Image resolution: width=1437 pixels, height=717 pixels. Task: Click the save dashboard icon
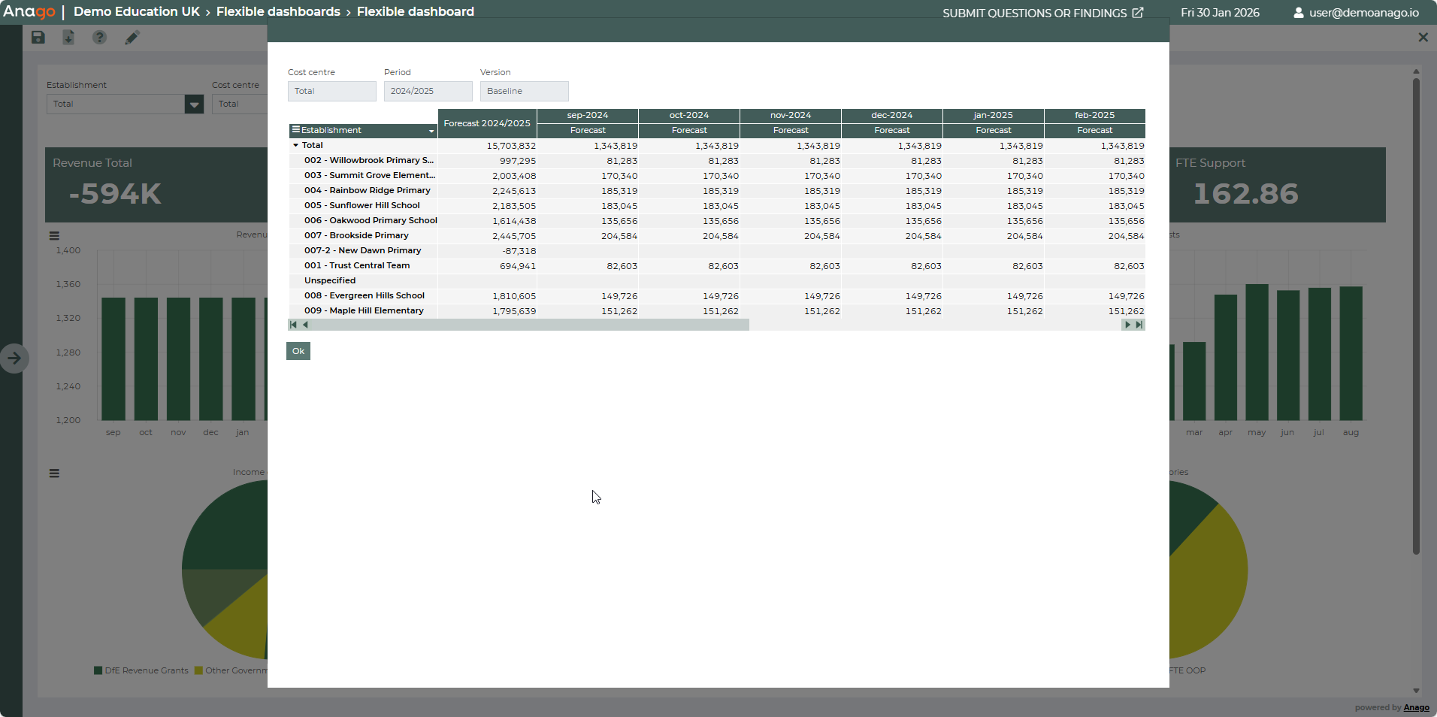click(x=38, y=38)
